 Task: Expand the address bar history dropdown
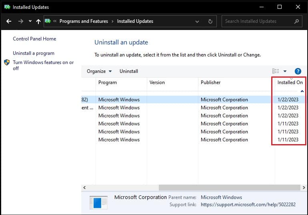[x=197, y=22]
